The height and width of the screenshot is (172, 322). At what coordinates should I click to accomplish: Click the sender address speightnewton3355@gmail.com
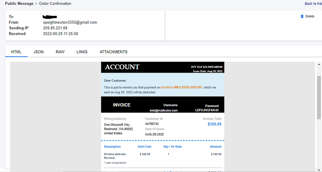click(x=70, y=22)
